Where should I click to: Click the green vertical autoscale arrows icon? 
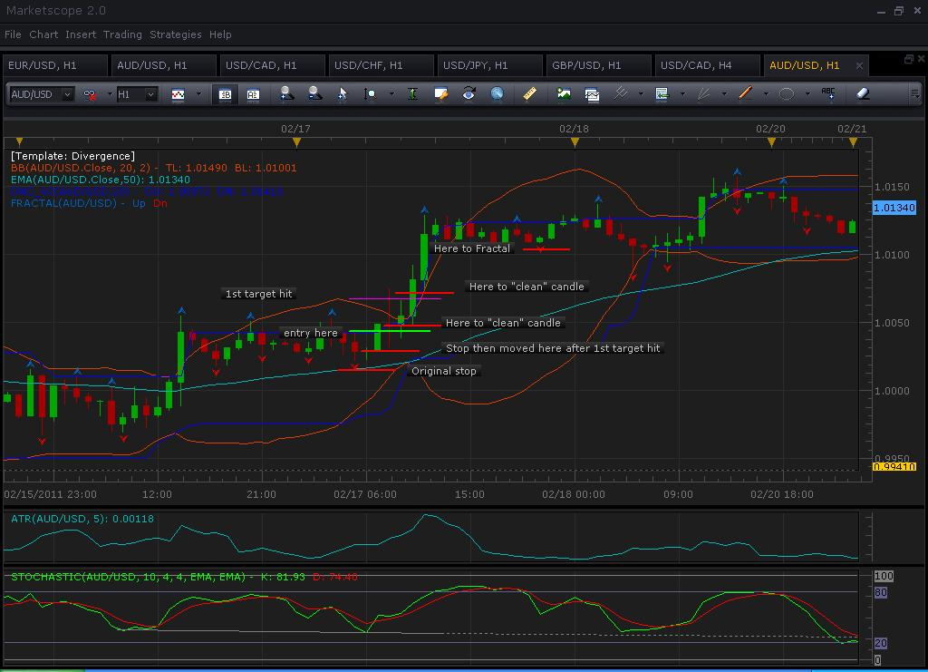point(412,94)
